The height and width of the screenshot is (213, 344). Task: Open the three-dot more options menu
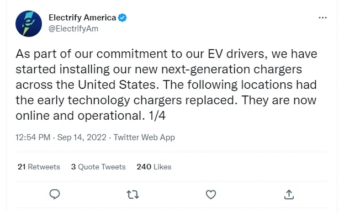coord(322,18)
